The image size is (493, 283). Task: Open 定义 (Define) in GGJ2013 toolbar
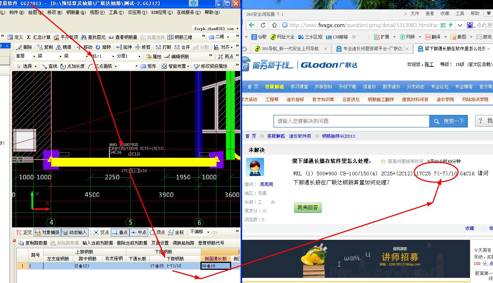coord(15,37)
